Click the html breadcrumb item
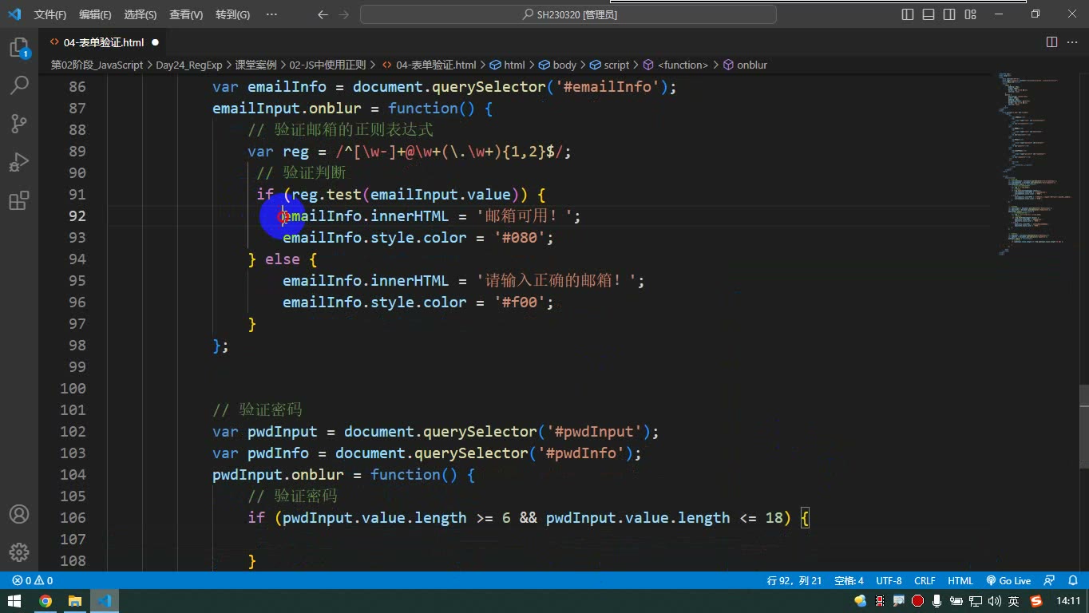Screen dimensions: 1089x613 coord(508,65)
